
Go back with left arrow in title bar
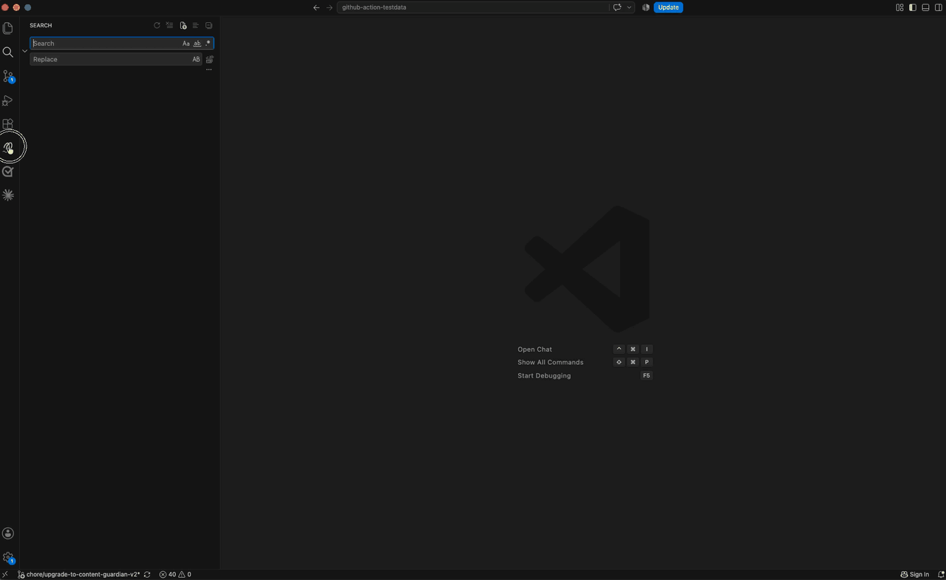tap(316, 7)
